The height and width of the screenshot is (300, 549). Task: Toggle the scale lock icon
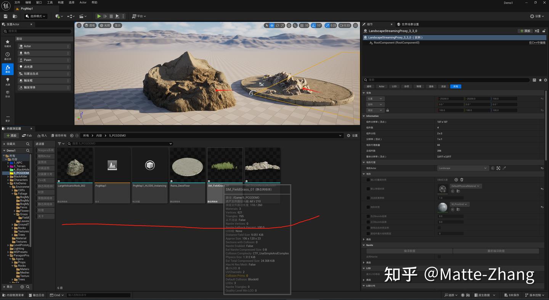[x=387, y=110]
